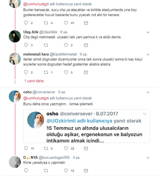
Task: Send osho's tweet via direct message envelope
Action: 86,148
